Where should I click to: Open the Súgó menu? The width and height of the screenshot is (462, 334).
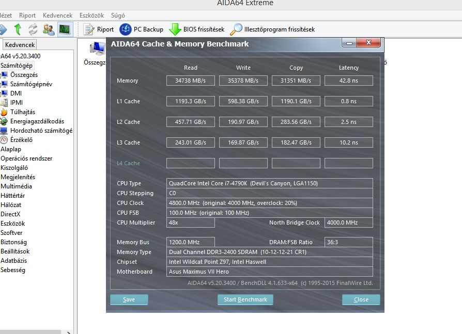point(118,15)
